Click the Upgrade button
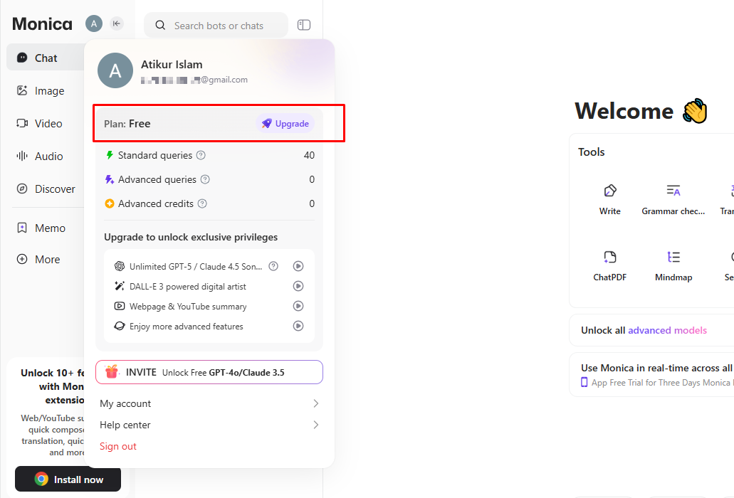 click(285, 124)
